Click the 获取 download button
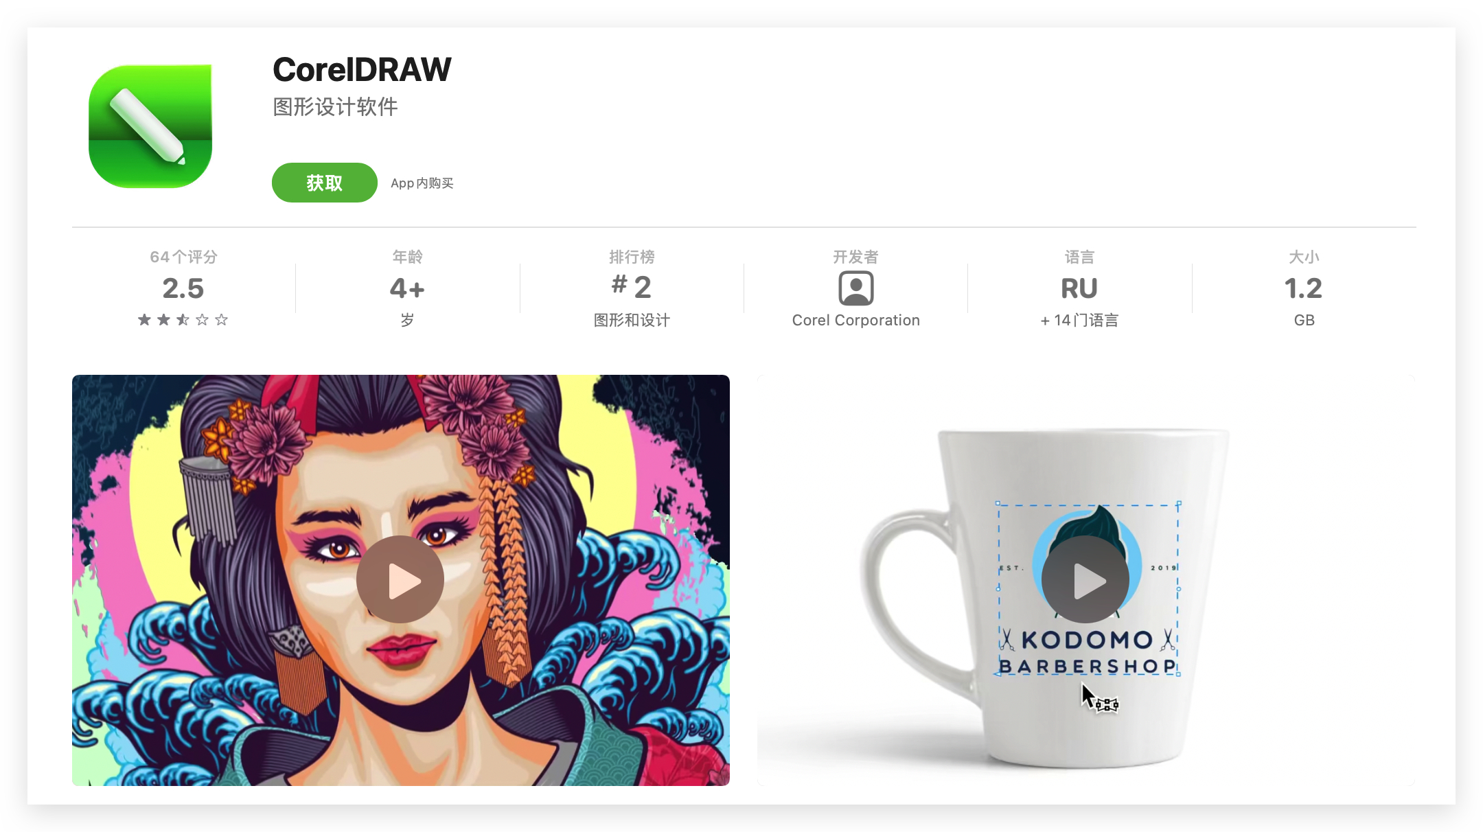 324,183
